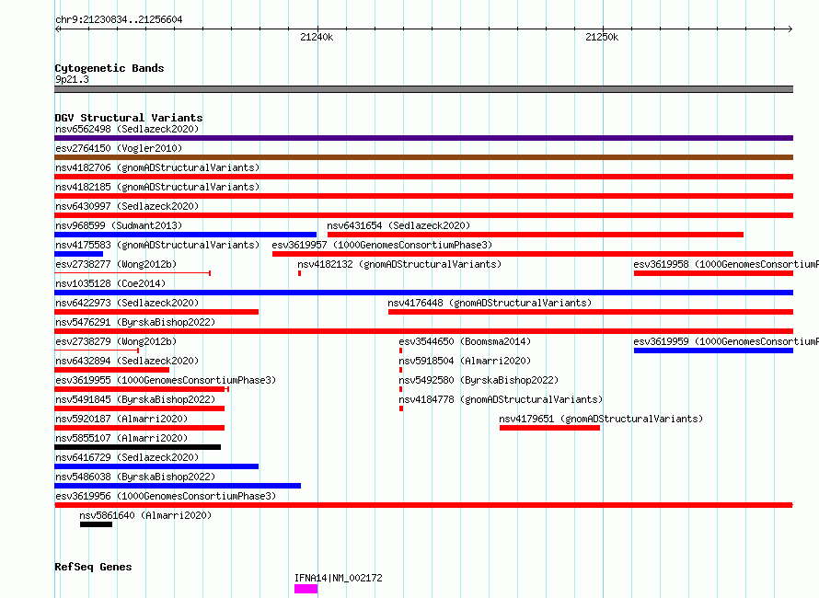The height and width of the screenshot is (598, 819).
Task: Open nsv4179651 (gnomADStructuralVariants) label
Action: [601, 419]
